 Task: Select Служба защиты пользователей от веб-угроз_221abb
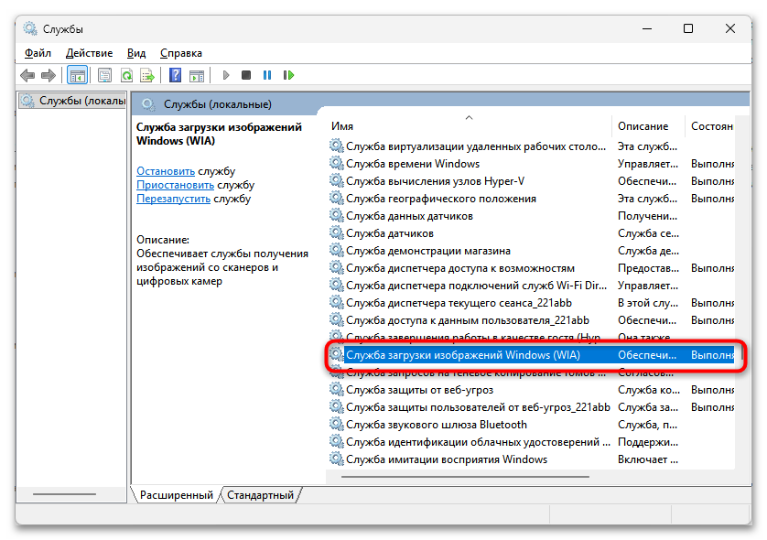pyautogui.click(x=531, y=407)
